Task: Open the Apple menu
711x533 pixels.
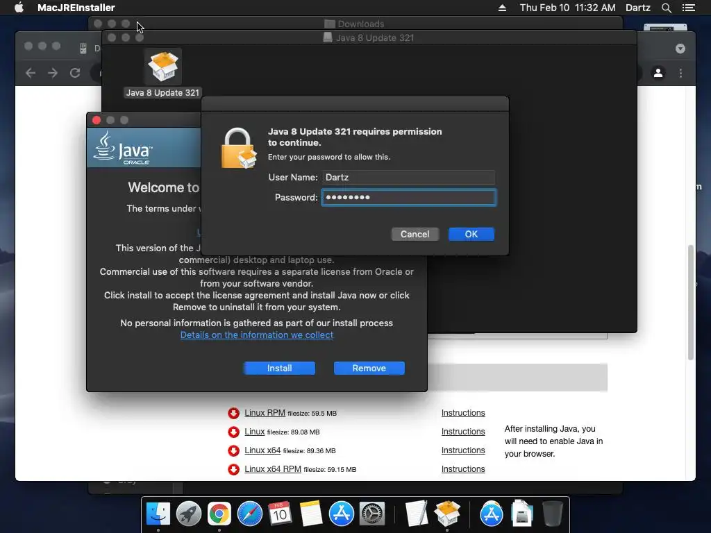Action: click(19, 8)
